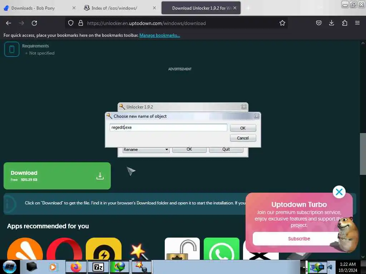
Task: Switch to Downloads - Bob Pony tab
Action: tap(33, 8)
